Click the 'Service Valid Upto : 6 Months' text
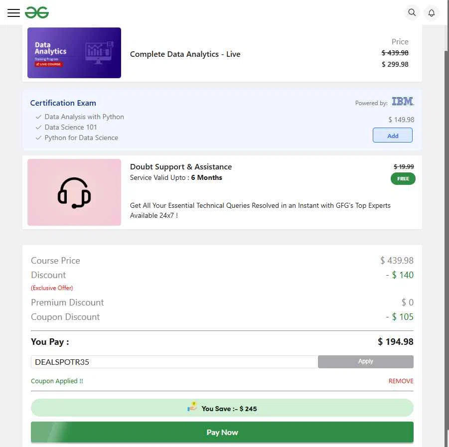The width and height of the screenshot is (449, 447). tap(176, 177)
